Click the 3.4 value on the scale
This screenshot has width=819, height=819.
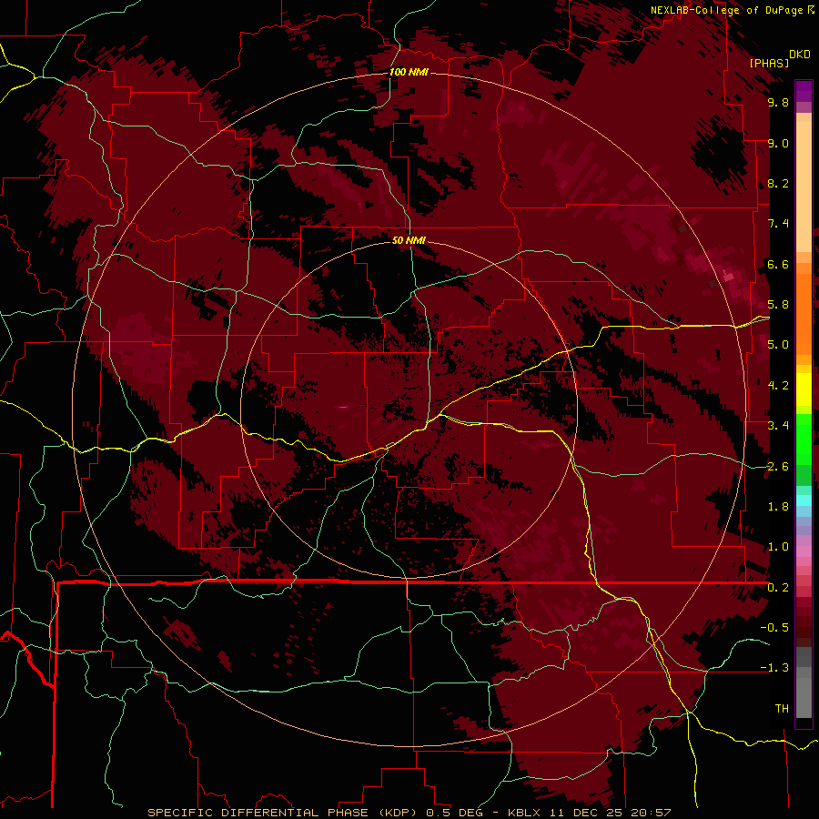778,426
